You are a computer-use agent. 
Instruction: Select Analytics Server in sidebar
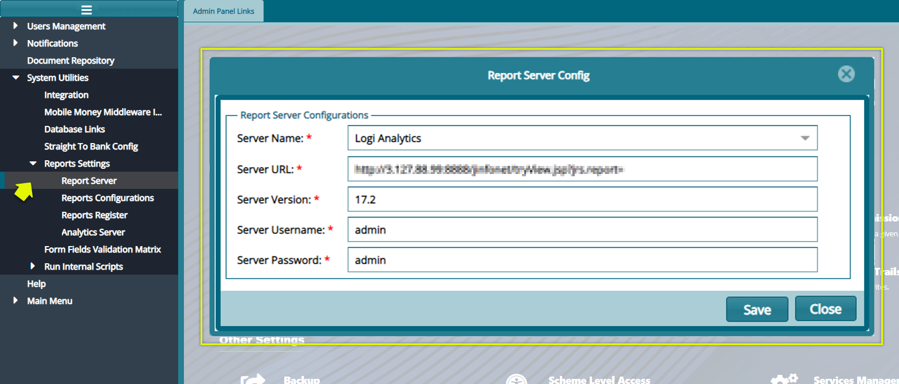[93, 232]
